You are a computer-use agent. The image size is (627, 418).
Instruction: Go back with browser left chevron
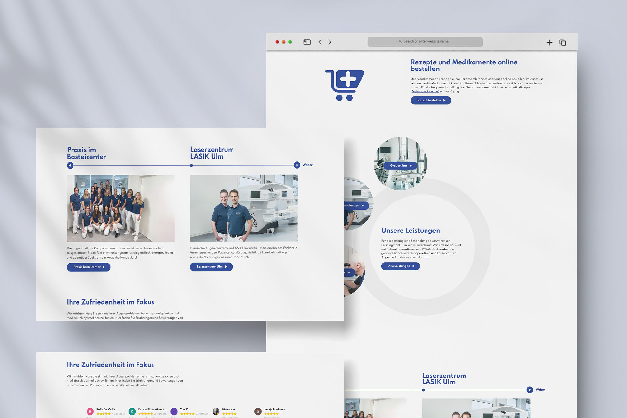pos(320,42)
